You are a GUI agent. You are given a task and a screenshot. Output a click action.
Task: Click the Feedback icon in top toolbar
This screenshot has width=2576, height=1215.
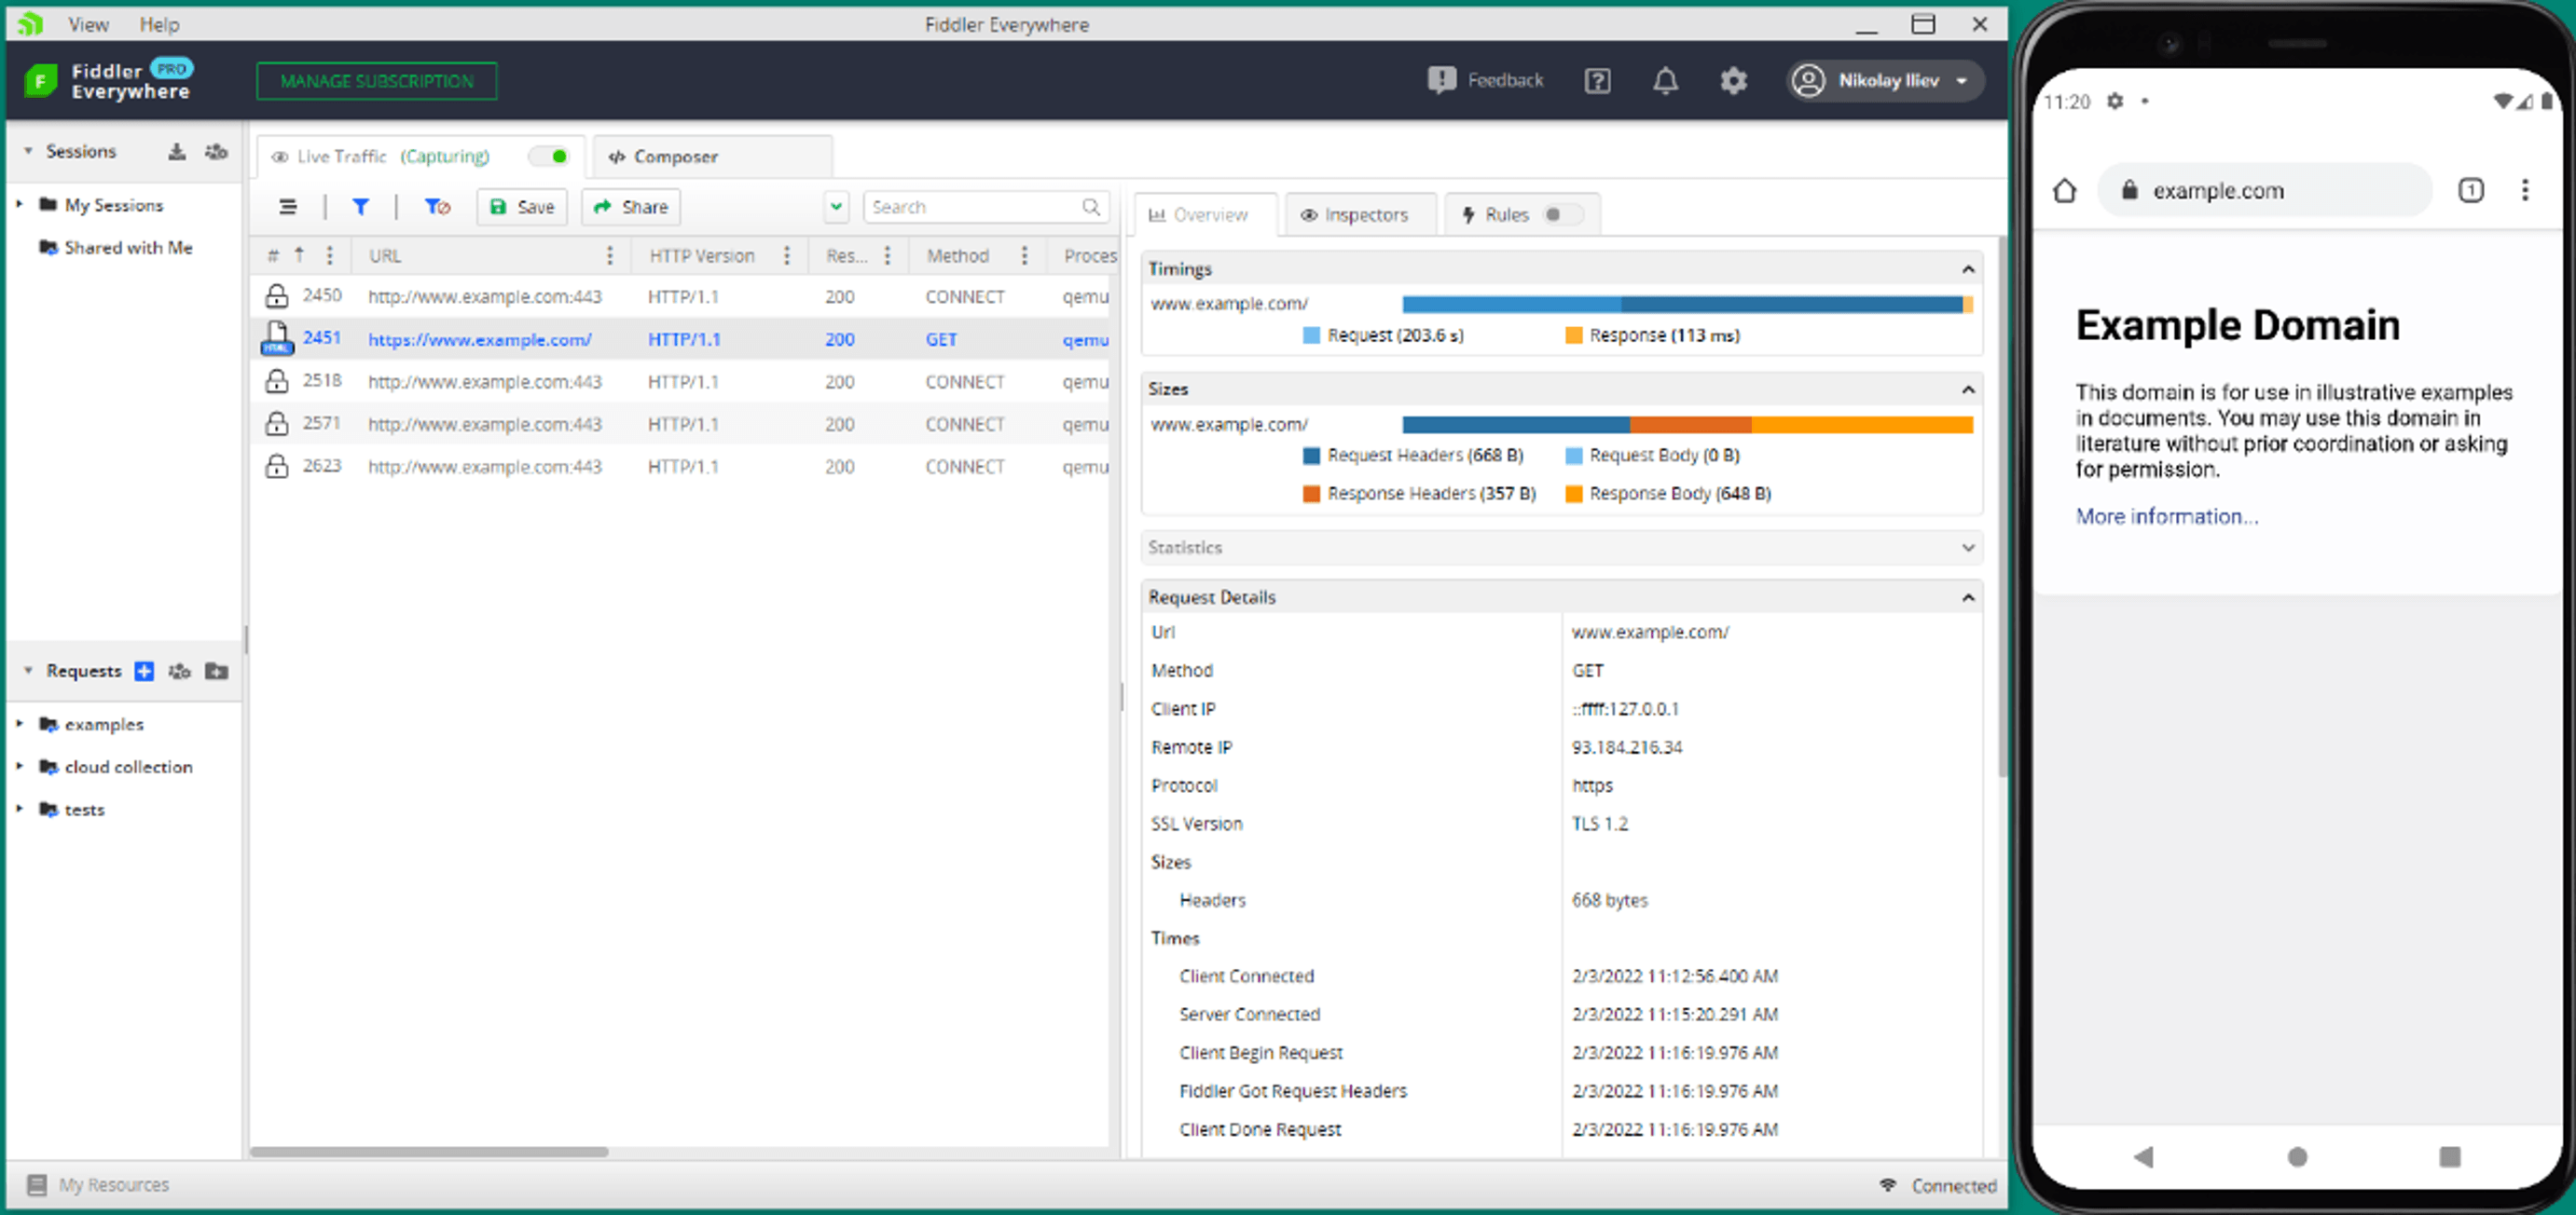(1442, 79)
